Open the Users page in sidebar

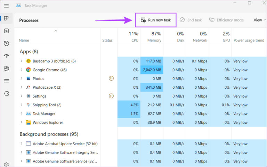tap(6, 68)
